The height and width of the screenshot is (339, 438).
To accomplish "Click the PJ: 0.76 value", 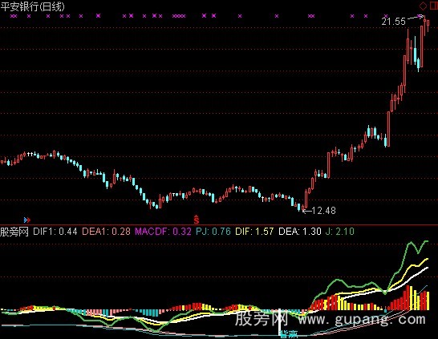I will coord(213,232).
